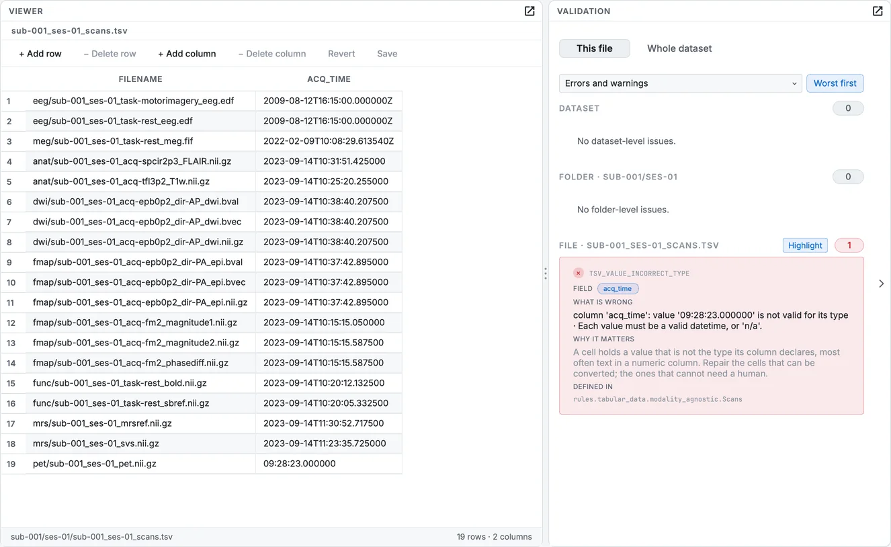This screenshot has height=547, width=891.
Task: Select cell mrs/sub-001_ses-01_mrsref.nii.gz
Action: tap(140, 423)
